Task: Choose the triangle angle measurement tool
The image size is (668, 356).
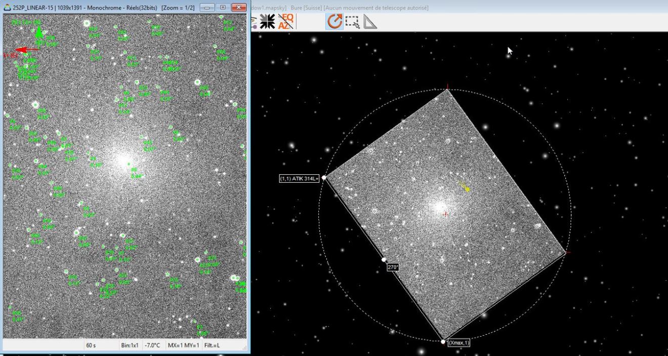Action: (370, 21)
